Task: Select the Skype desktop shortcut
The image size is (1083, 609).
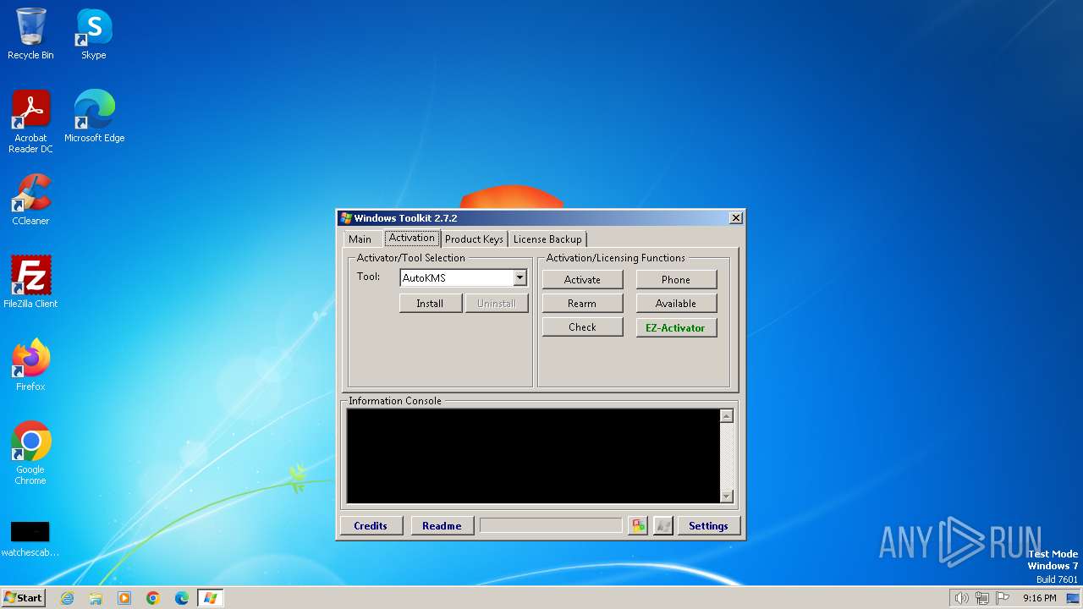Action: click(94, 34)
